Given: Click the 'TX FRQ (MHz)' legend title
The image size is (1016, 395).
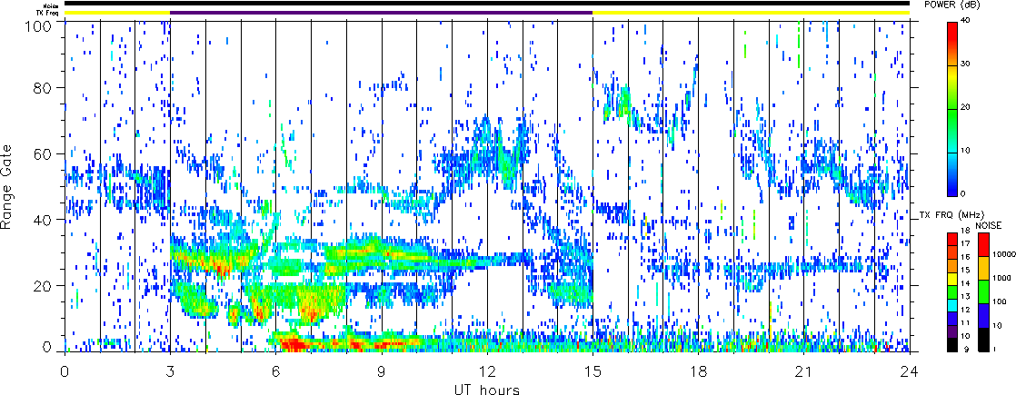Looking at the screenshot, I should pyautogui.click(x=952, y=215).
